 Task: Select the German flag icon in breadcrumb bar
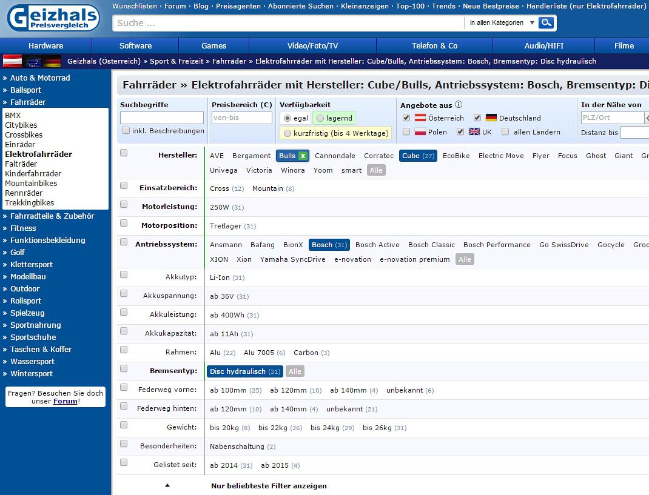52,61
